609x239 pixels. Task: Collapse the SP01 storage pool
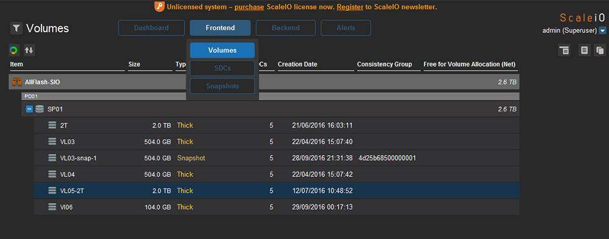29,109
